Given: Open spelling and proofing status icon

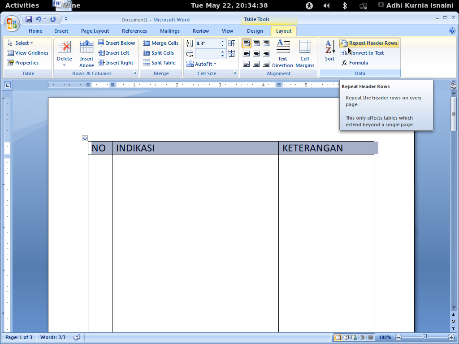Looking at the screenshot, I should pyautogui.click(x=77, y=337).
